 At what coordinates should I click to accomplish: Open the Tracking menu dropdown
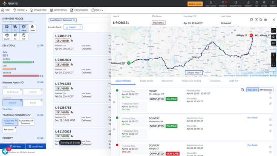point(20,10)
